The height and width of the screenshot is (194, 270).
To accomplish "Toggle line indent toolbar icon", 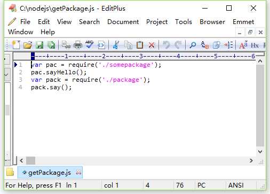I will coord(228,45).
